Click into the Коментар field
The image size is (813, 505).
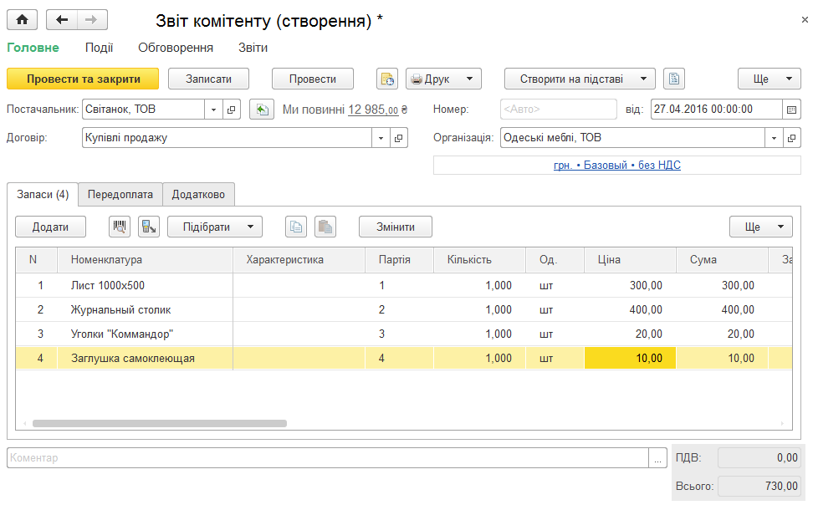point(328,458)
